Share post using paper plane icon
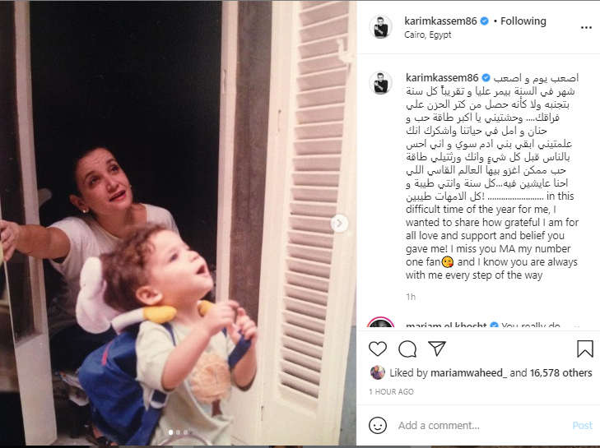The height and width of the screenshot is (448, 600). 437,349
